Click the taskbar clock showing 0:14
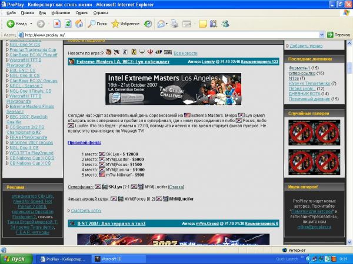Screen dimensions: 353x264 point(344,259)
